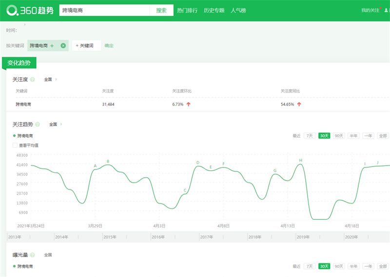Viewport: 390px width, 277px height.
Task: Click chart marker F
Action: pyautogui.click(x=223, y=164)
